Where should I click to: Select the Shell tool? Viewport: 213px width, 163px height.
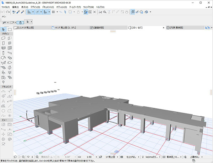click(4, 63)
